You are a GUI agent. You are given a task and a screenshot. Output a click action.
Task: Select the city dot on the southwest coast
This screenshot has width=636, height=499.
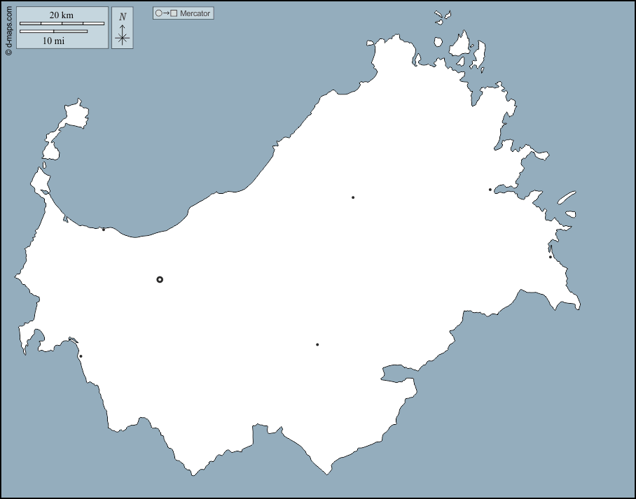81,356
